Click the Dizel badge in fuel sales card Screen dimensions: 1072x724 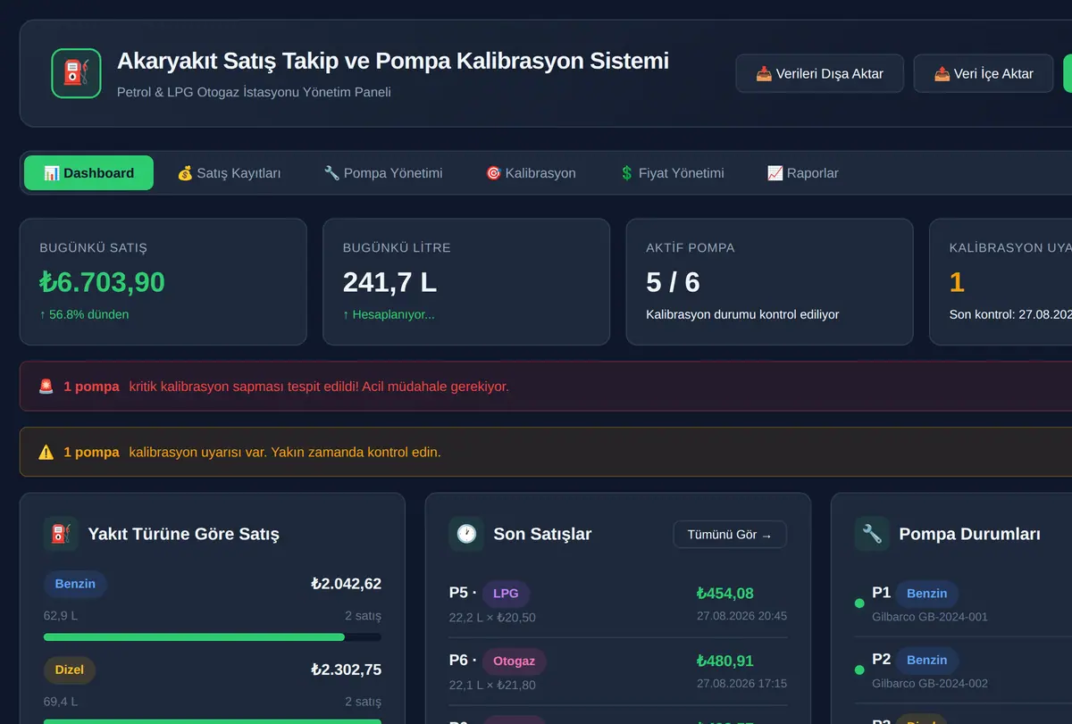tap(70, 670)
